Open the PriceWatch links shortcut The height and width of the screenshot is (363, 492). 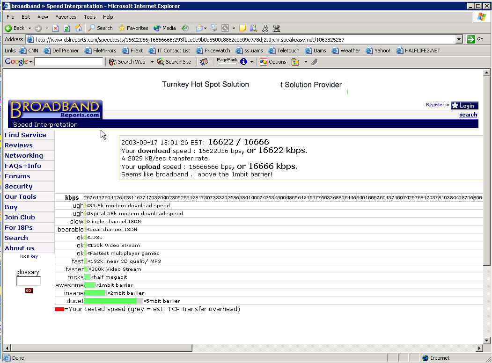click(213, 51)
